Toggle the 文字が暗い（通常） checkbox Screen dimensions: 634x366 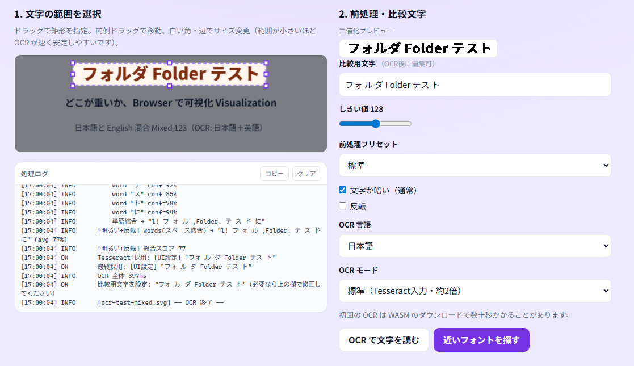pyautogui.click(x=342, y=190)
